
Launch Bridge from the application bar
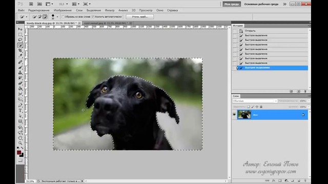tap(31, 4)
